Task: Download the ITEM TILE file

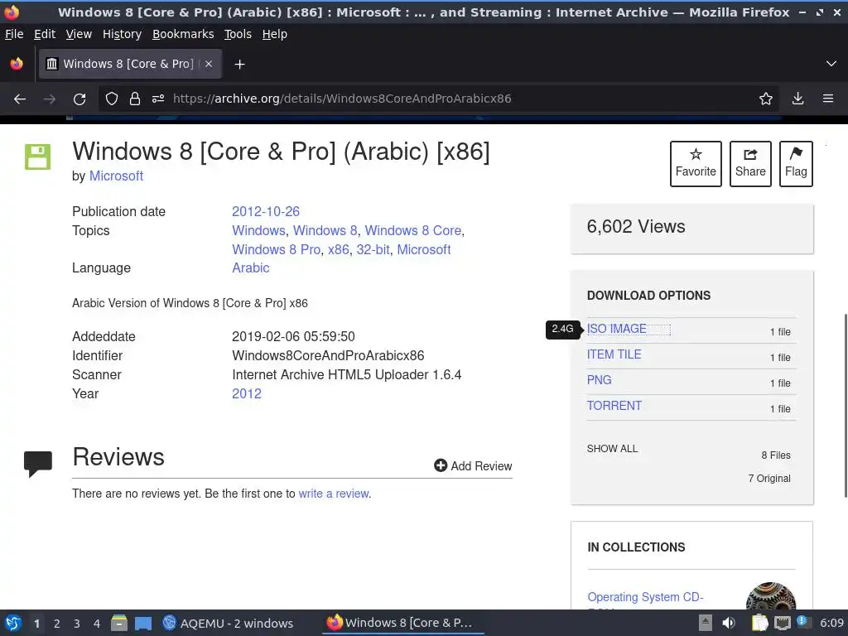Action: pos(614,354)
